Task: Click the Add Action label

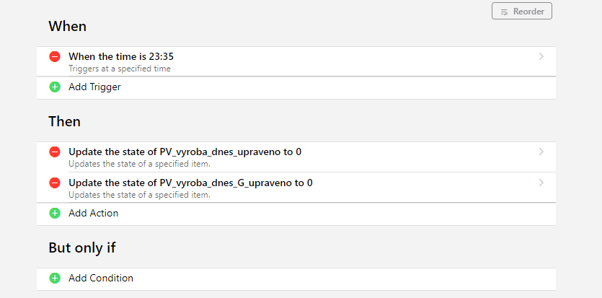Action: [x=93, y=214]
